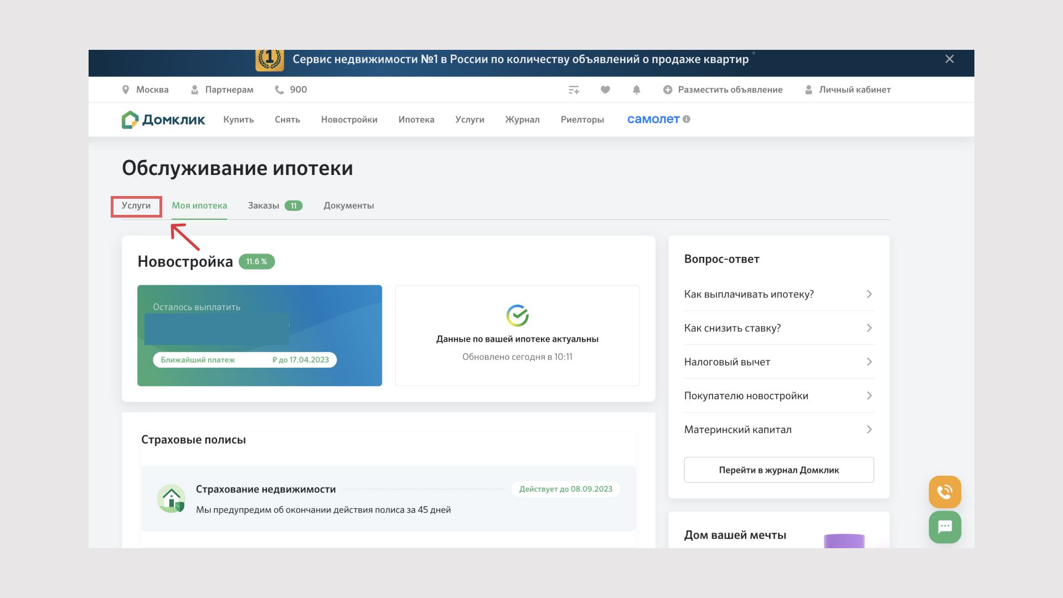The width and height of the screenshot is (1063, 598).
Task: Click the green checkmark status icon
Action: point(518,316)
